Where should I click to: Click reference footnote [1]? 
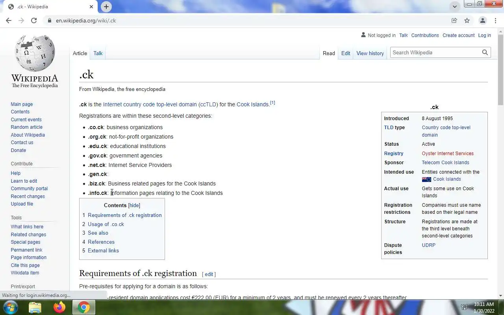pyautogui.click(x=272, y=103)
